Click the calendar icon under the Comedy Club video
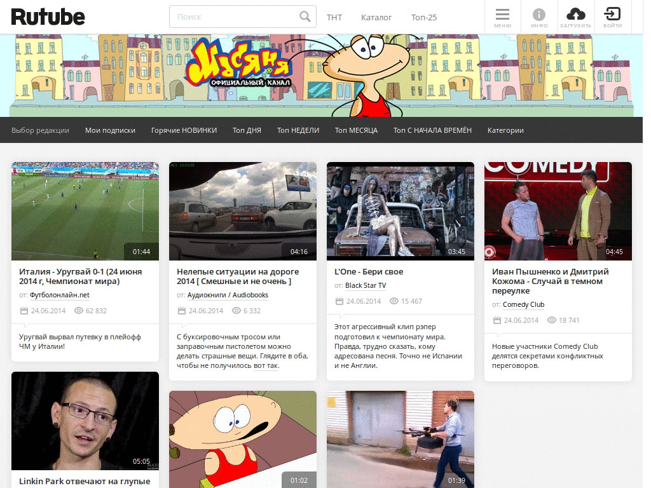Image resolution: width=651 pixels, height=488 pixels. tap(496, 320)
